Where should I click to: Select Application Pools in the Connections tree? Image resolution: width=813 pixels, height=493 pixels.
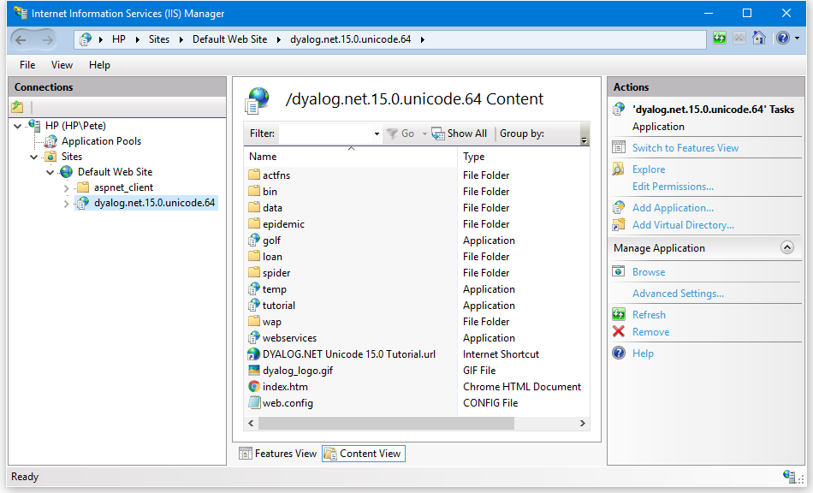101,141
